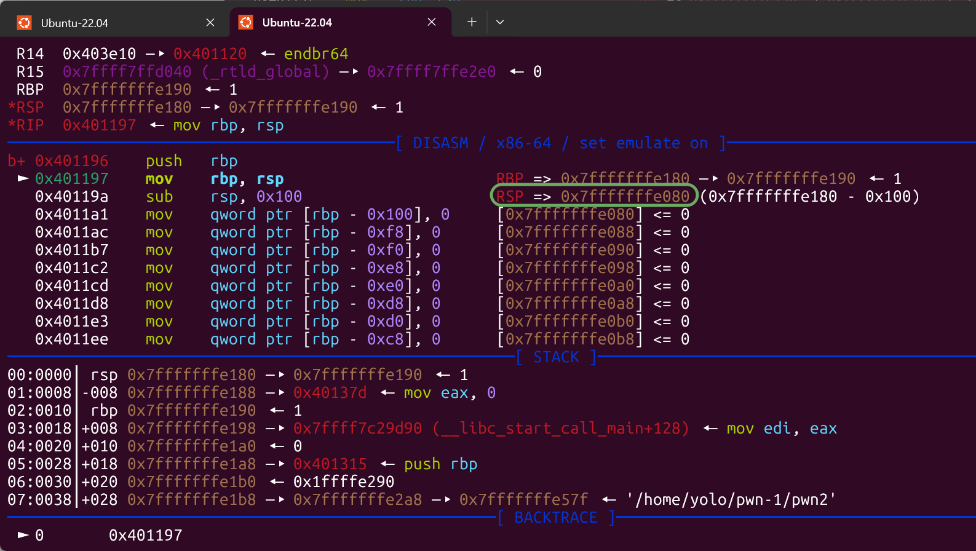
Task: Click the backtrace frame 0 arrow
Action: coord(23,535)
